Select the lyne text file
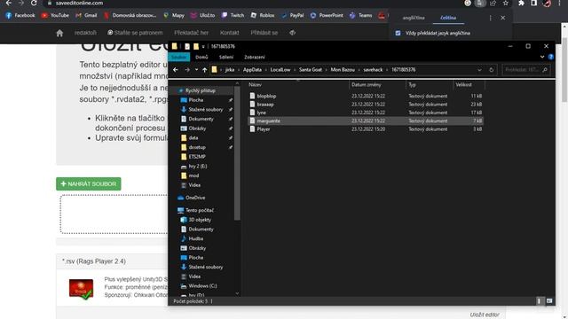The height and width of the screenshot is (319, 568). [x=365, y=113]
